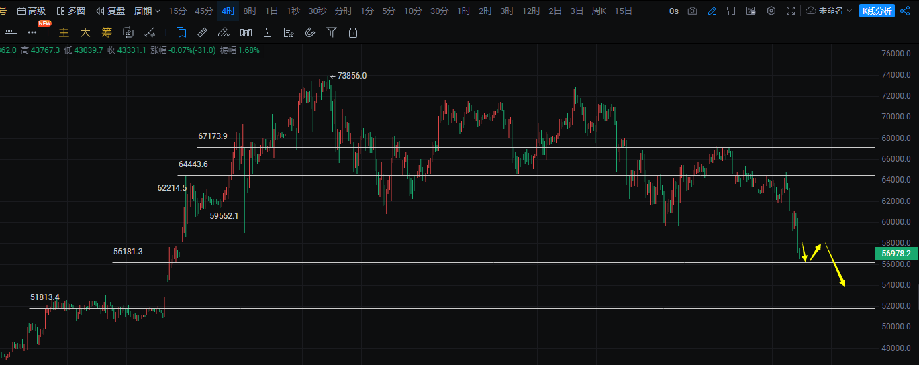
Task: Click the magnet snap icon
Action: point(309,32)
